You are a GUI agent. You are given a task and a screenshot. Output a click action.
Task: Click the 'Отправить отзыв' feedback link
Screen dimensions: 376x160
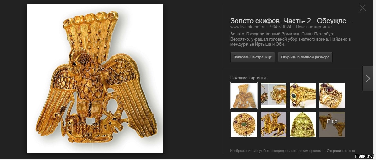pos(341,151)
